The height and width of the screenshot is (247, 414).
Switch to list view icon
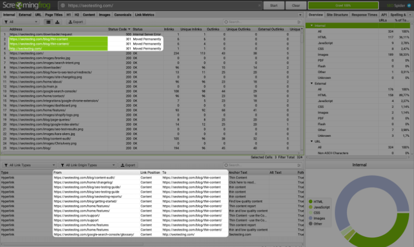pyautogui.click(x=48, y=22)
